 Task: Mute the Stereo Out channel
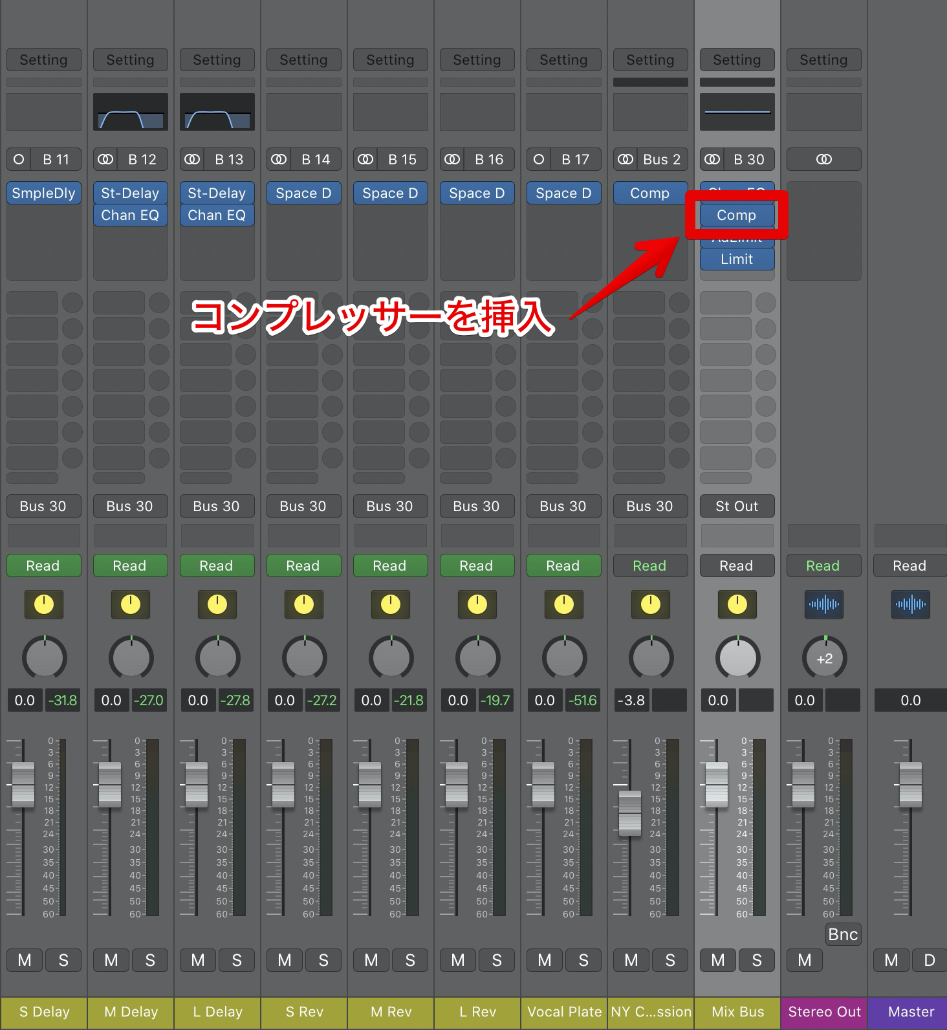[804, 960]
